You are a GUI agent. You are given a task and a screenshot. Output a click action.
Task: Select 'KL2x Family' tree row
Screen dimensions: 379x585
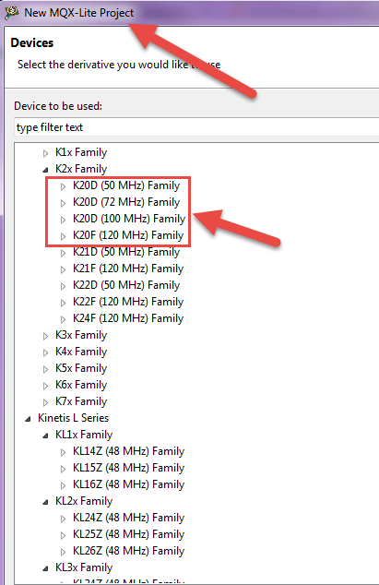click(84, 501)
